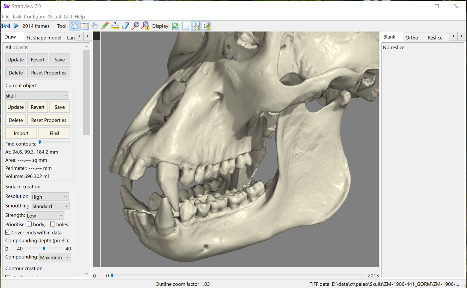
Task: Open the Smoothing dropdown showing Standard
Action: point(51,206)
